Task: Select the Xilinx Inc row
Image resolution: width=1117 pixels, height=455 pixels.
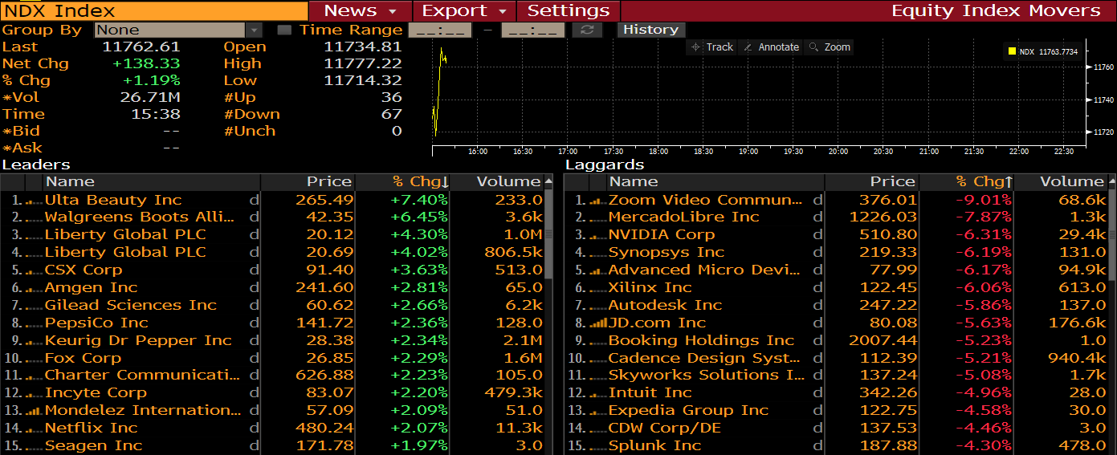Action: point(836,288)
